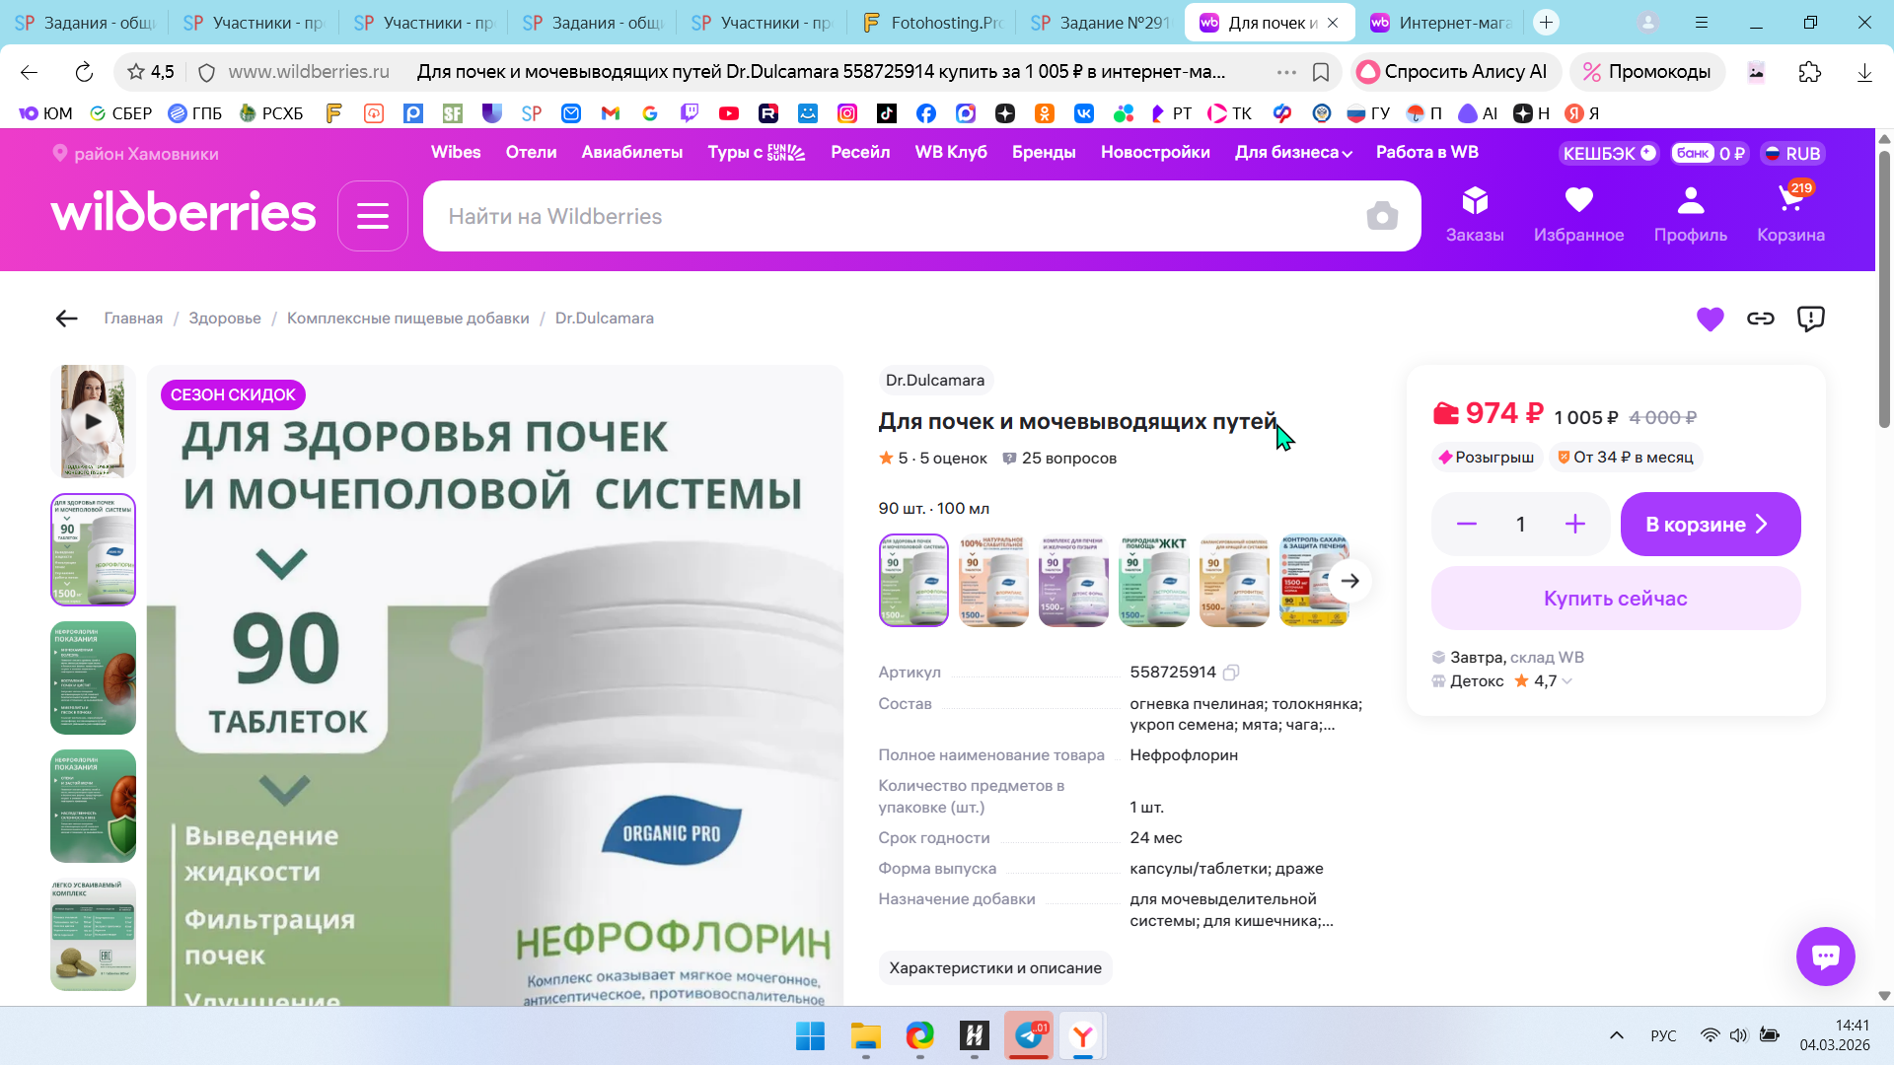Click the copy product link icon
The image size is (1894, 1065).
click(1760, 319)
